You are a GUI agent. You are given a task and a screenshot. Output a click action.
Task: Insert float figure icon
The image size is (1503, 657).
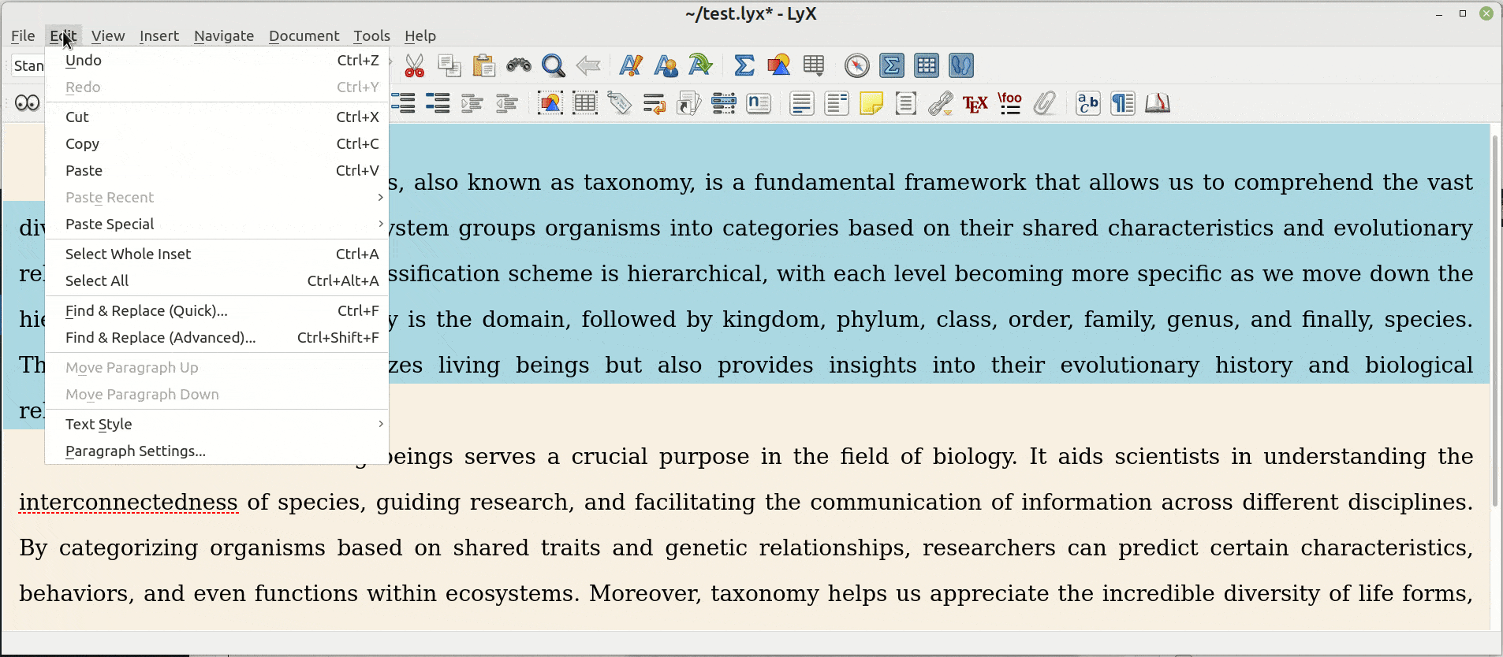pyautogui.click(x=550, y=103)
